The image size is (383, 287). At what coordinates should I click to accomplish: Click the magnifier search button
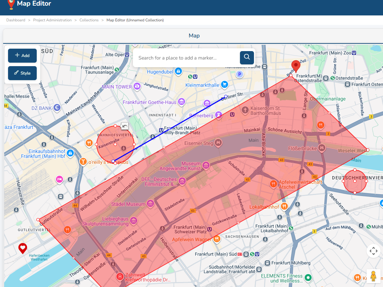tap(247, 57)
